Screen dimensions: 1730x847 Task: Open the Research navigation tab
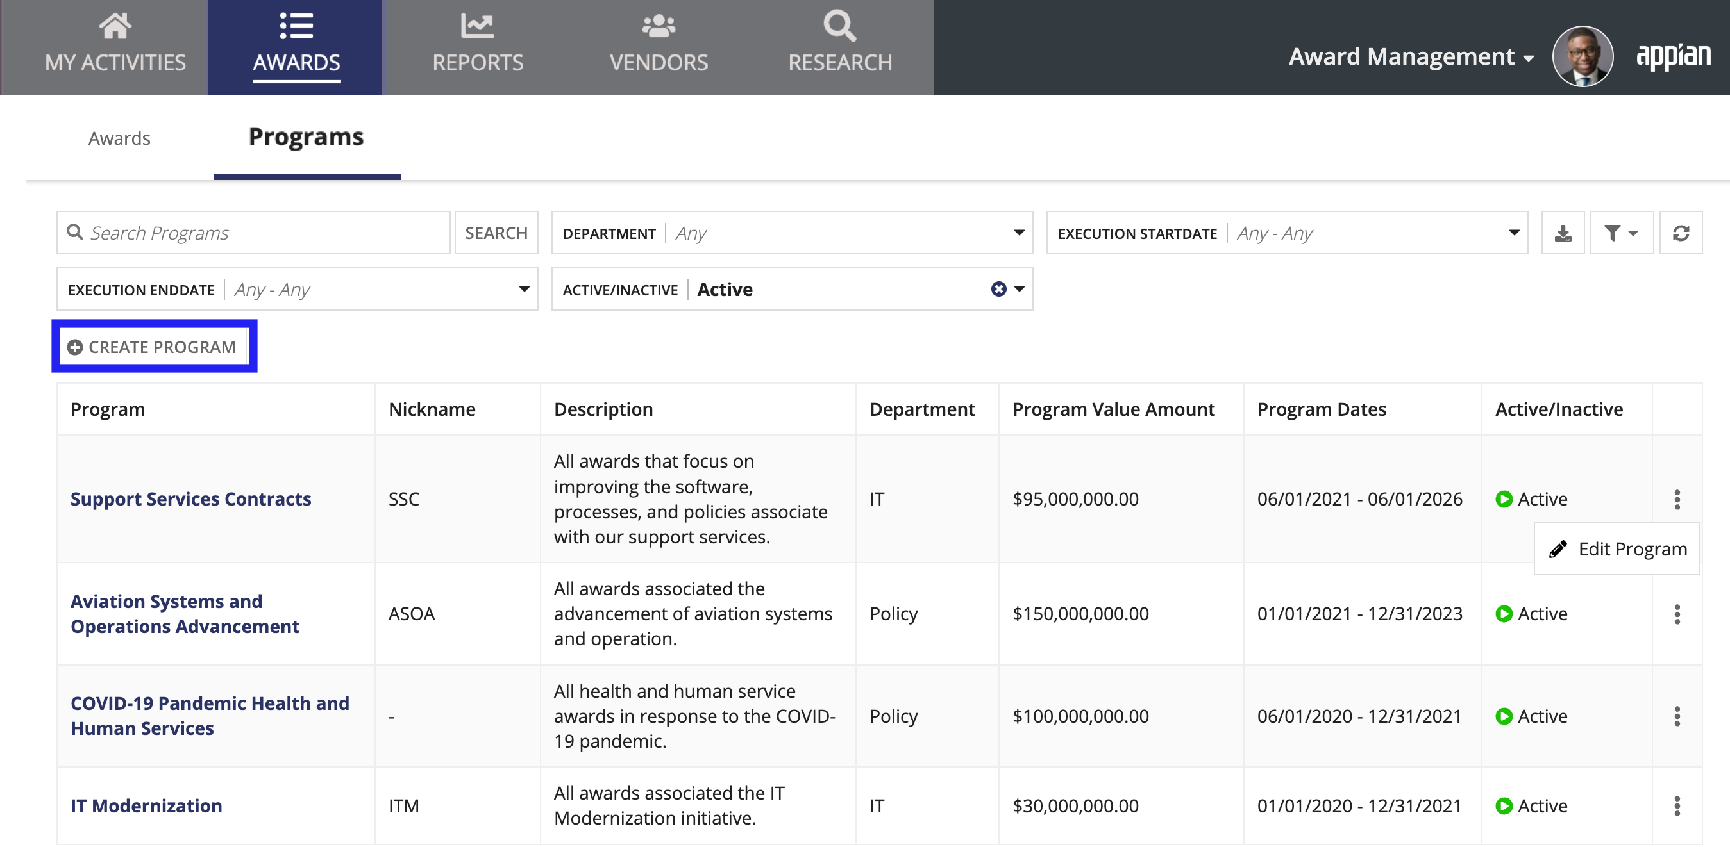tap(839, 47)
